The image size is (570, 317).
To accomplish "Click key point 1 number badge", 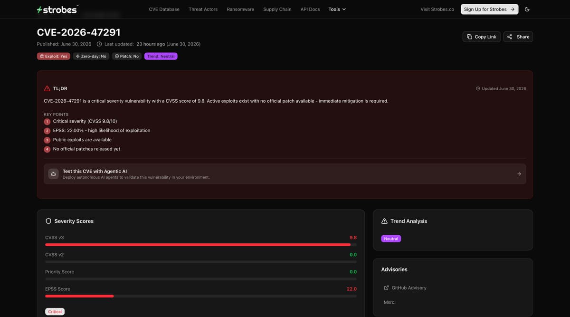I will click(x=47, y=122).
